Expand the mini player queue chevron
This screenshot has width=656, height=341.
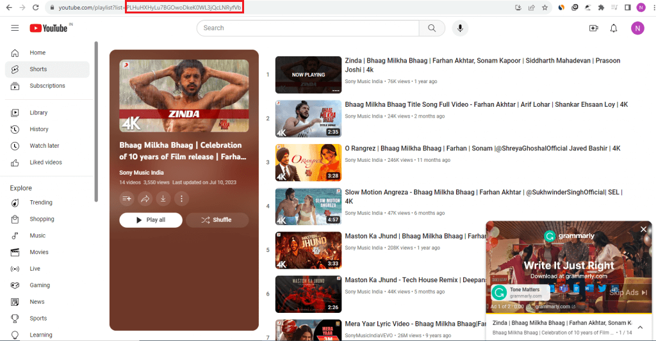640,328
